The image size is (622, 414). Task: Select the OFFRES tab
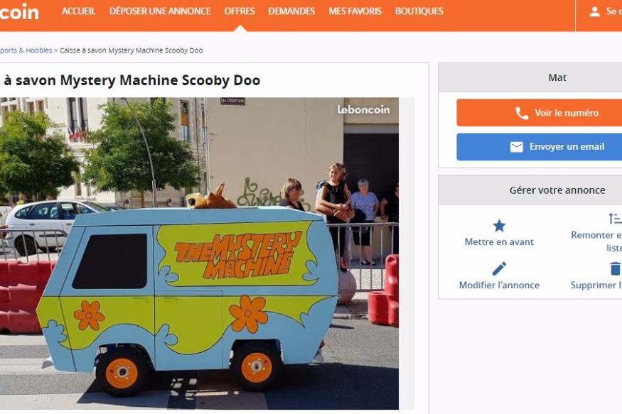(240, 11)
